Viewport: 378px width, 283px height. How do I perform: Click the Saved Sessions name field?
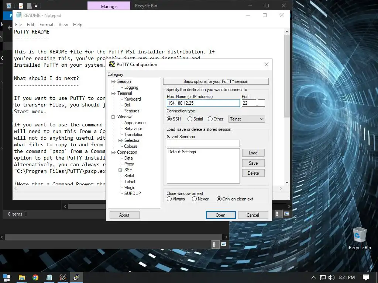pyautogui.click(x=203, y=143)
